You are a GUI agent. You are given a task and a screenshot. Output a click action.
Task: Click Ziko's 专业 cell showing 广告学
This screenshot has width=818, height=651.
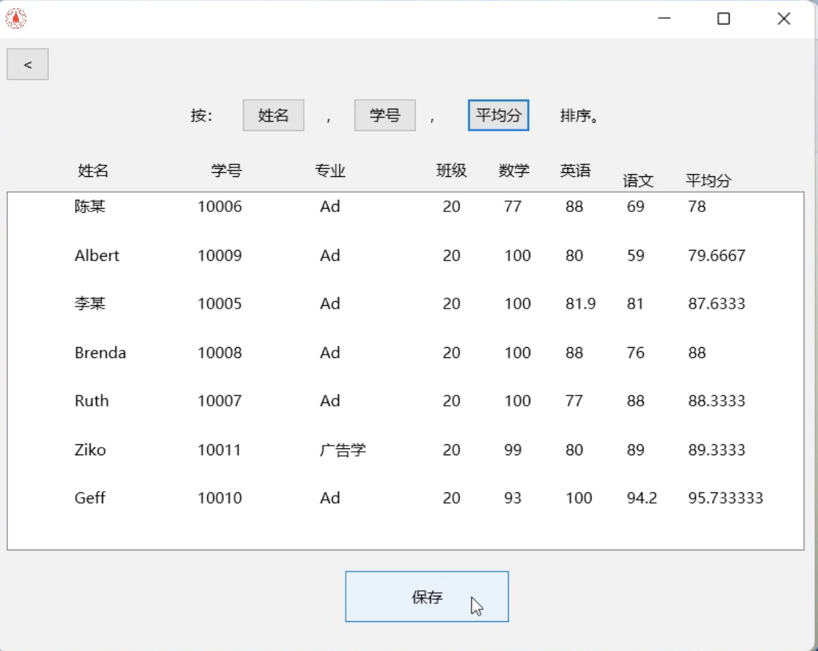tap(342, 450)
